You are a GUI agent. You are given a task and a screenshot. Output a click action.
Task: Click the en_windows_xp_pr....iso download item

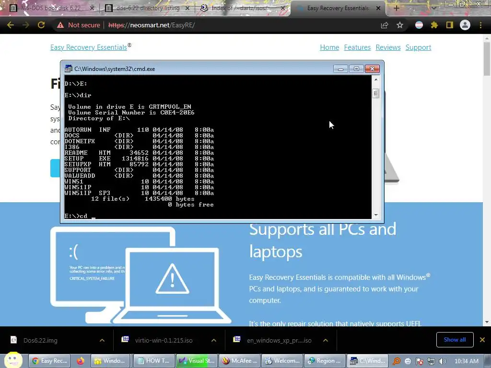coord(279,340)
